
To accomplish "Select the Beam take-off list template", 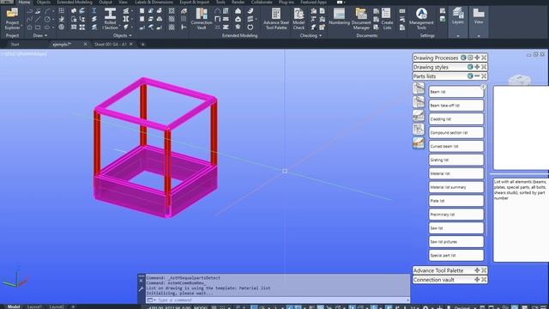I will coord(456,105).
